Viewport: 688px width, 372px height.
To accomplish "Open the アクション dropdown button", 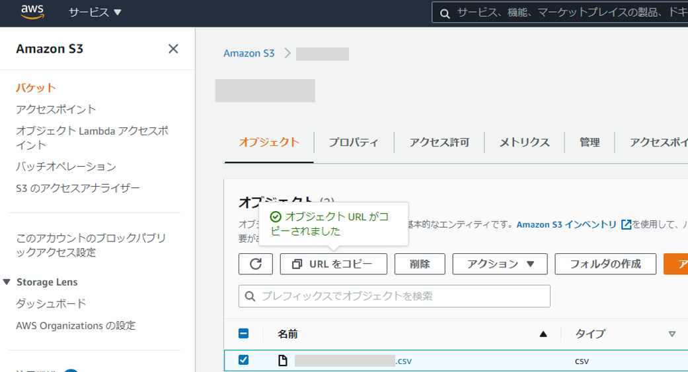I will click(x=500, y=264).
